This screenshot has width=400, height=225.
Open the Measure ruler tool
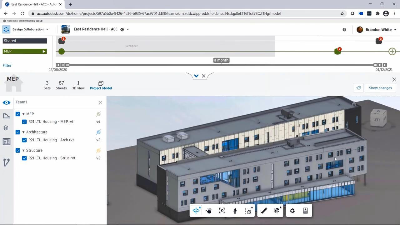click(x=264, y=211)
